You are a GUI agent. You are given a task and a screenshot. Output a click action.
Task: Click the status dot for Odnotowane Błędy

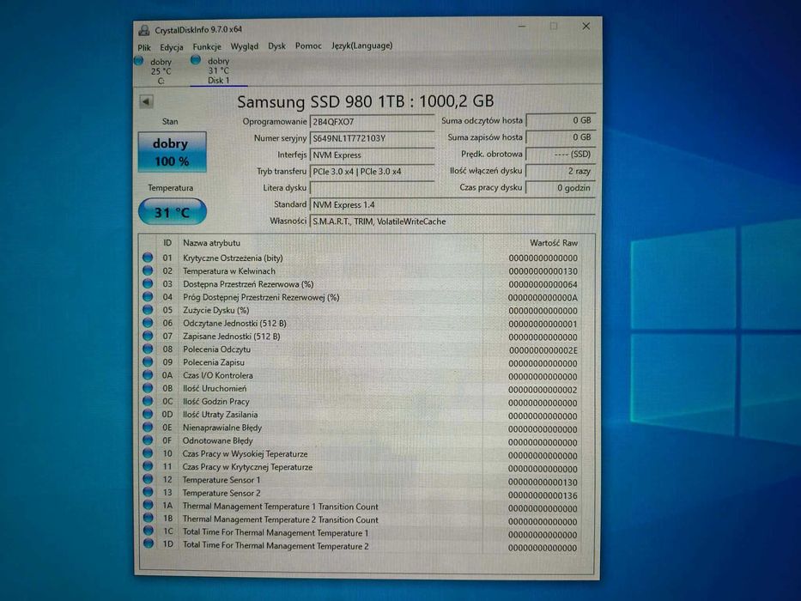click(x=148, y=440)
